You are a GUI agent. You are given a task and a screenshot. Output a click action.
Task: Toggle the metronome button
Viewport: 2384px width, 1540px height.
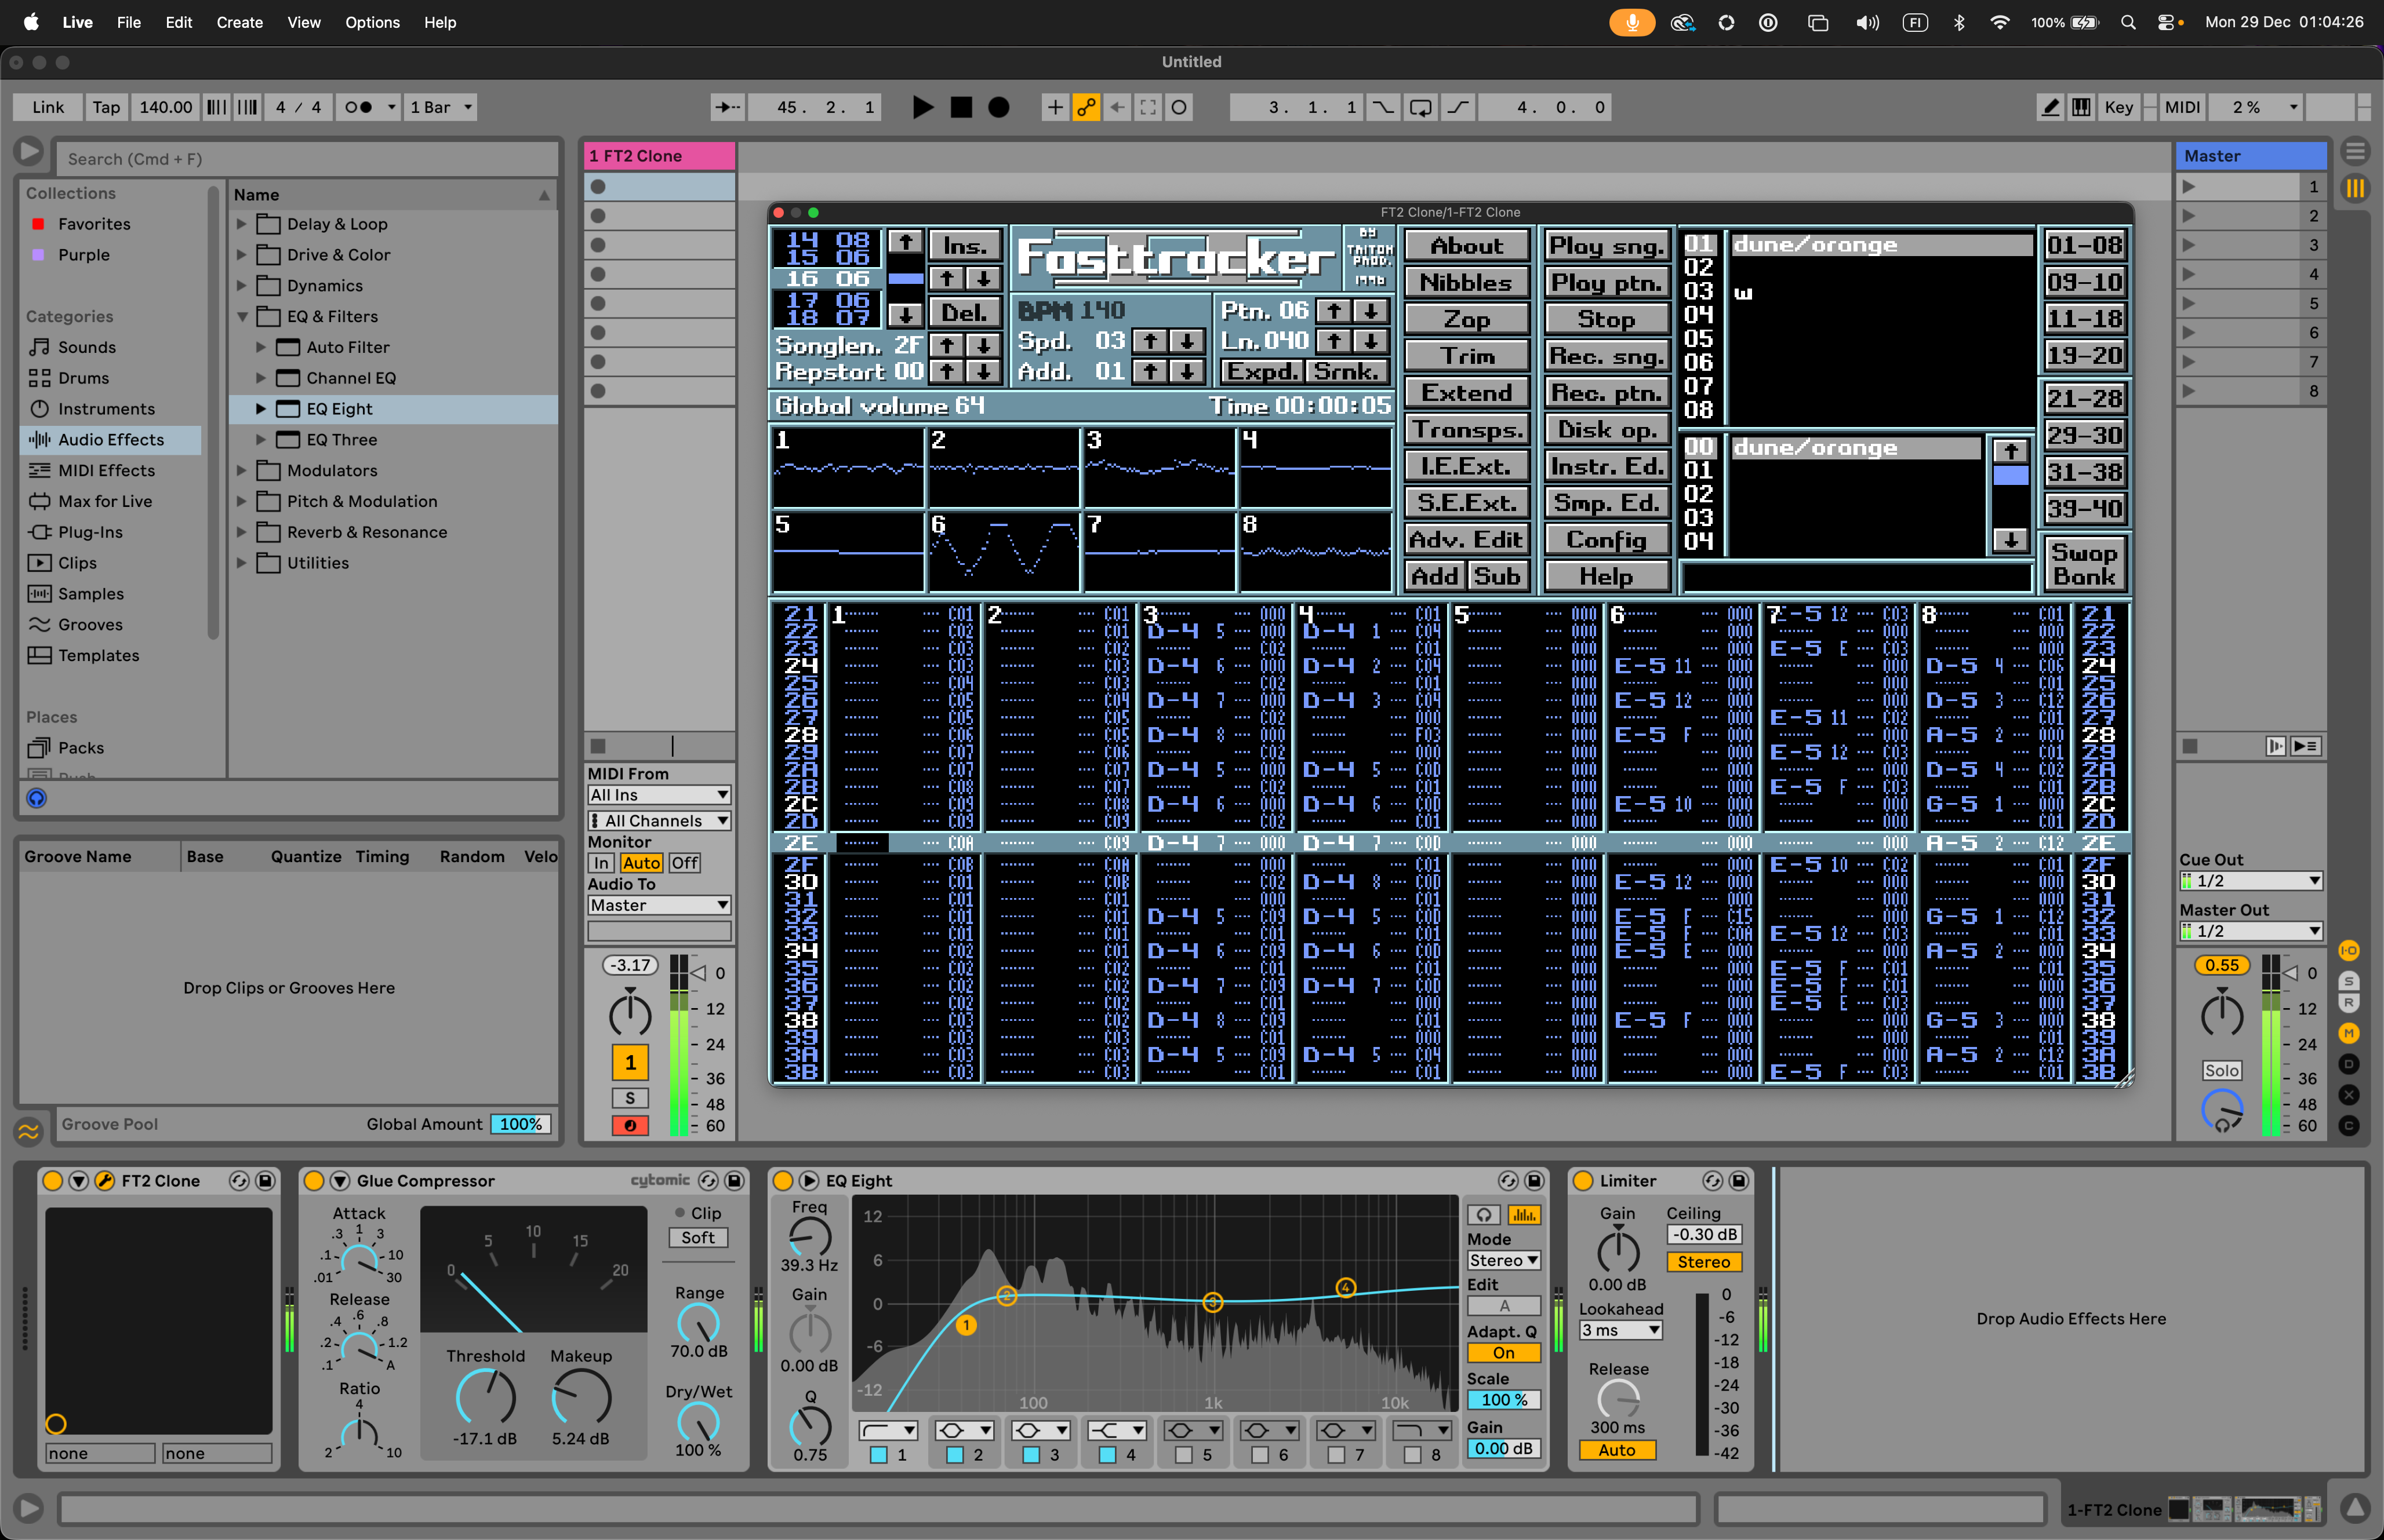(x=358, y=107)
